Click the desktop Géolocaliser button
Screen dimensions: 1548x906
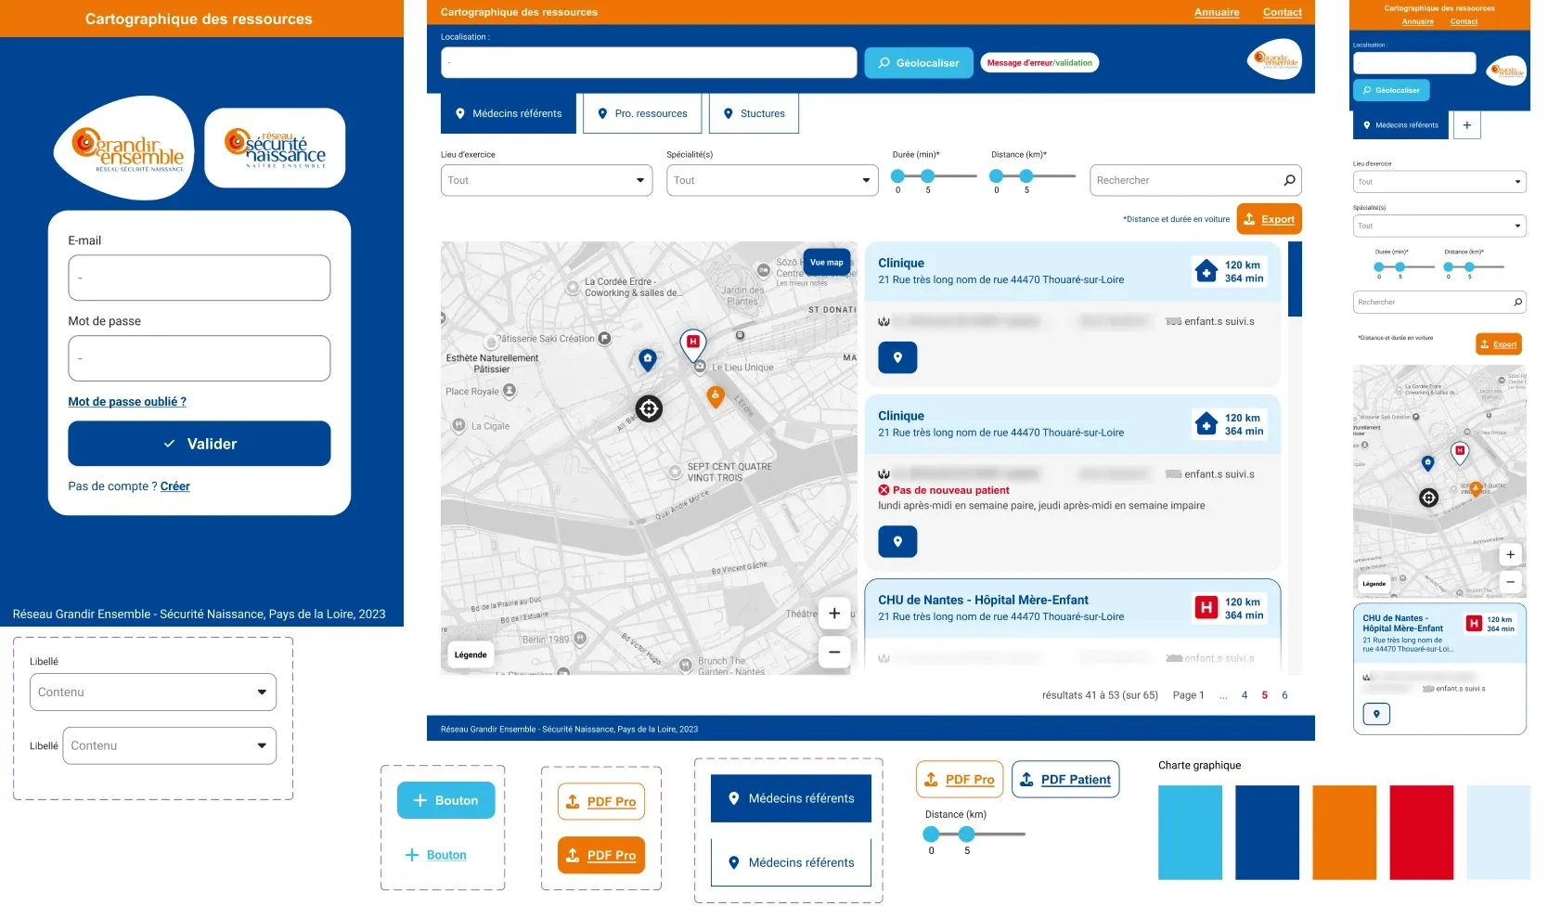point(919,63)
